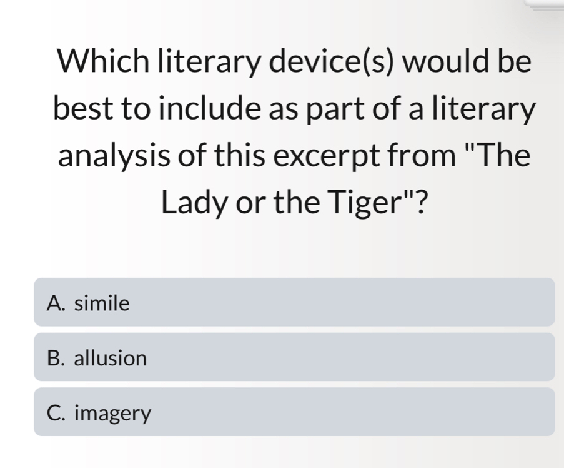This screenshot has width=564, height=468.
Task: Click the empty right side of the imagery row
Action: pyautogui.click(x=437, y=412)
